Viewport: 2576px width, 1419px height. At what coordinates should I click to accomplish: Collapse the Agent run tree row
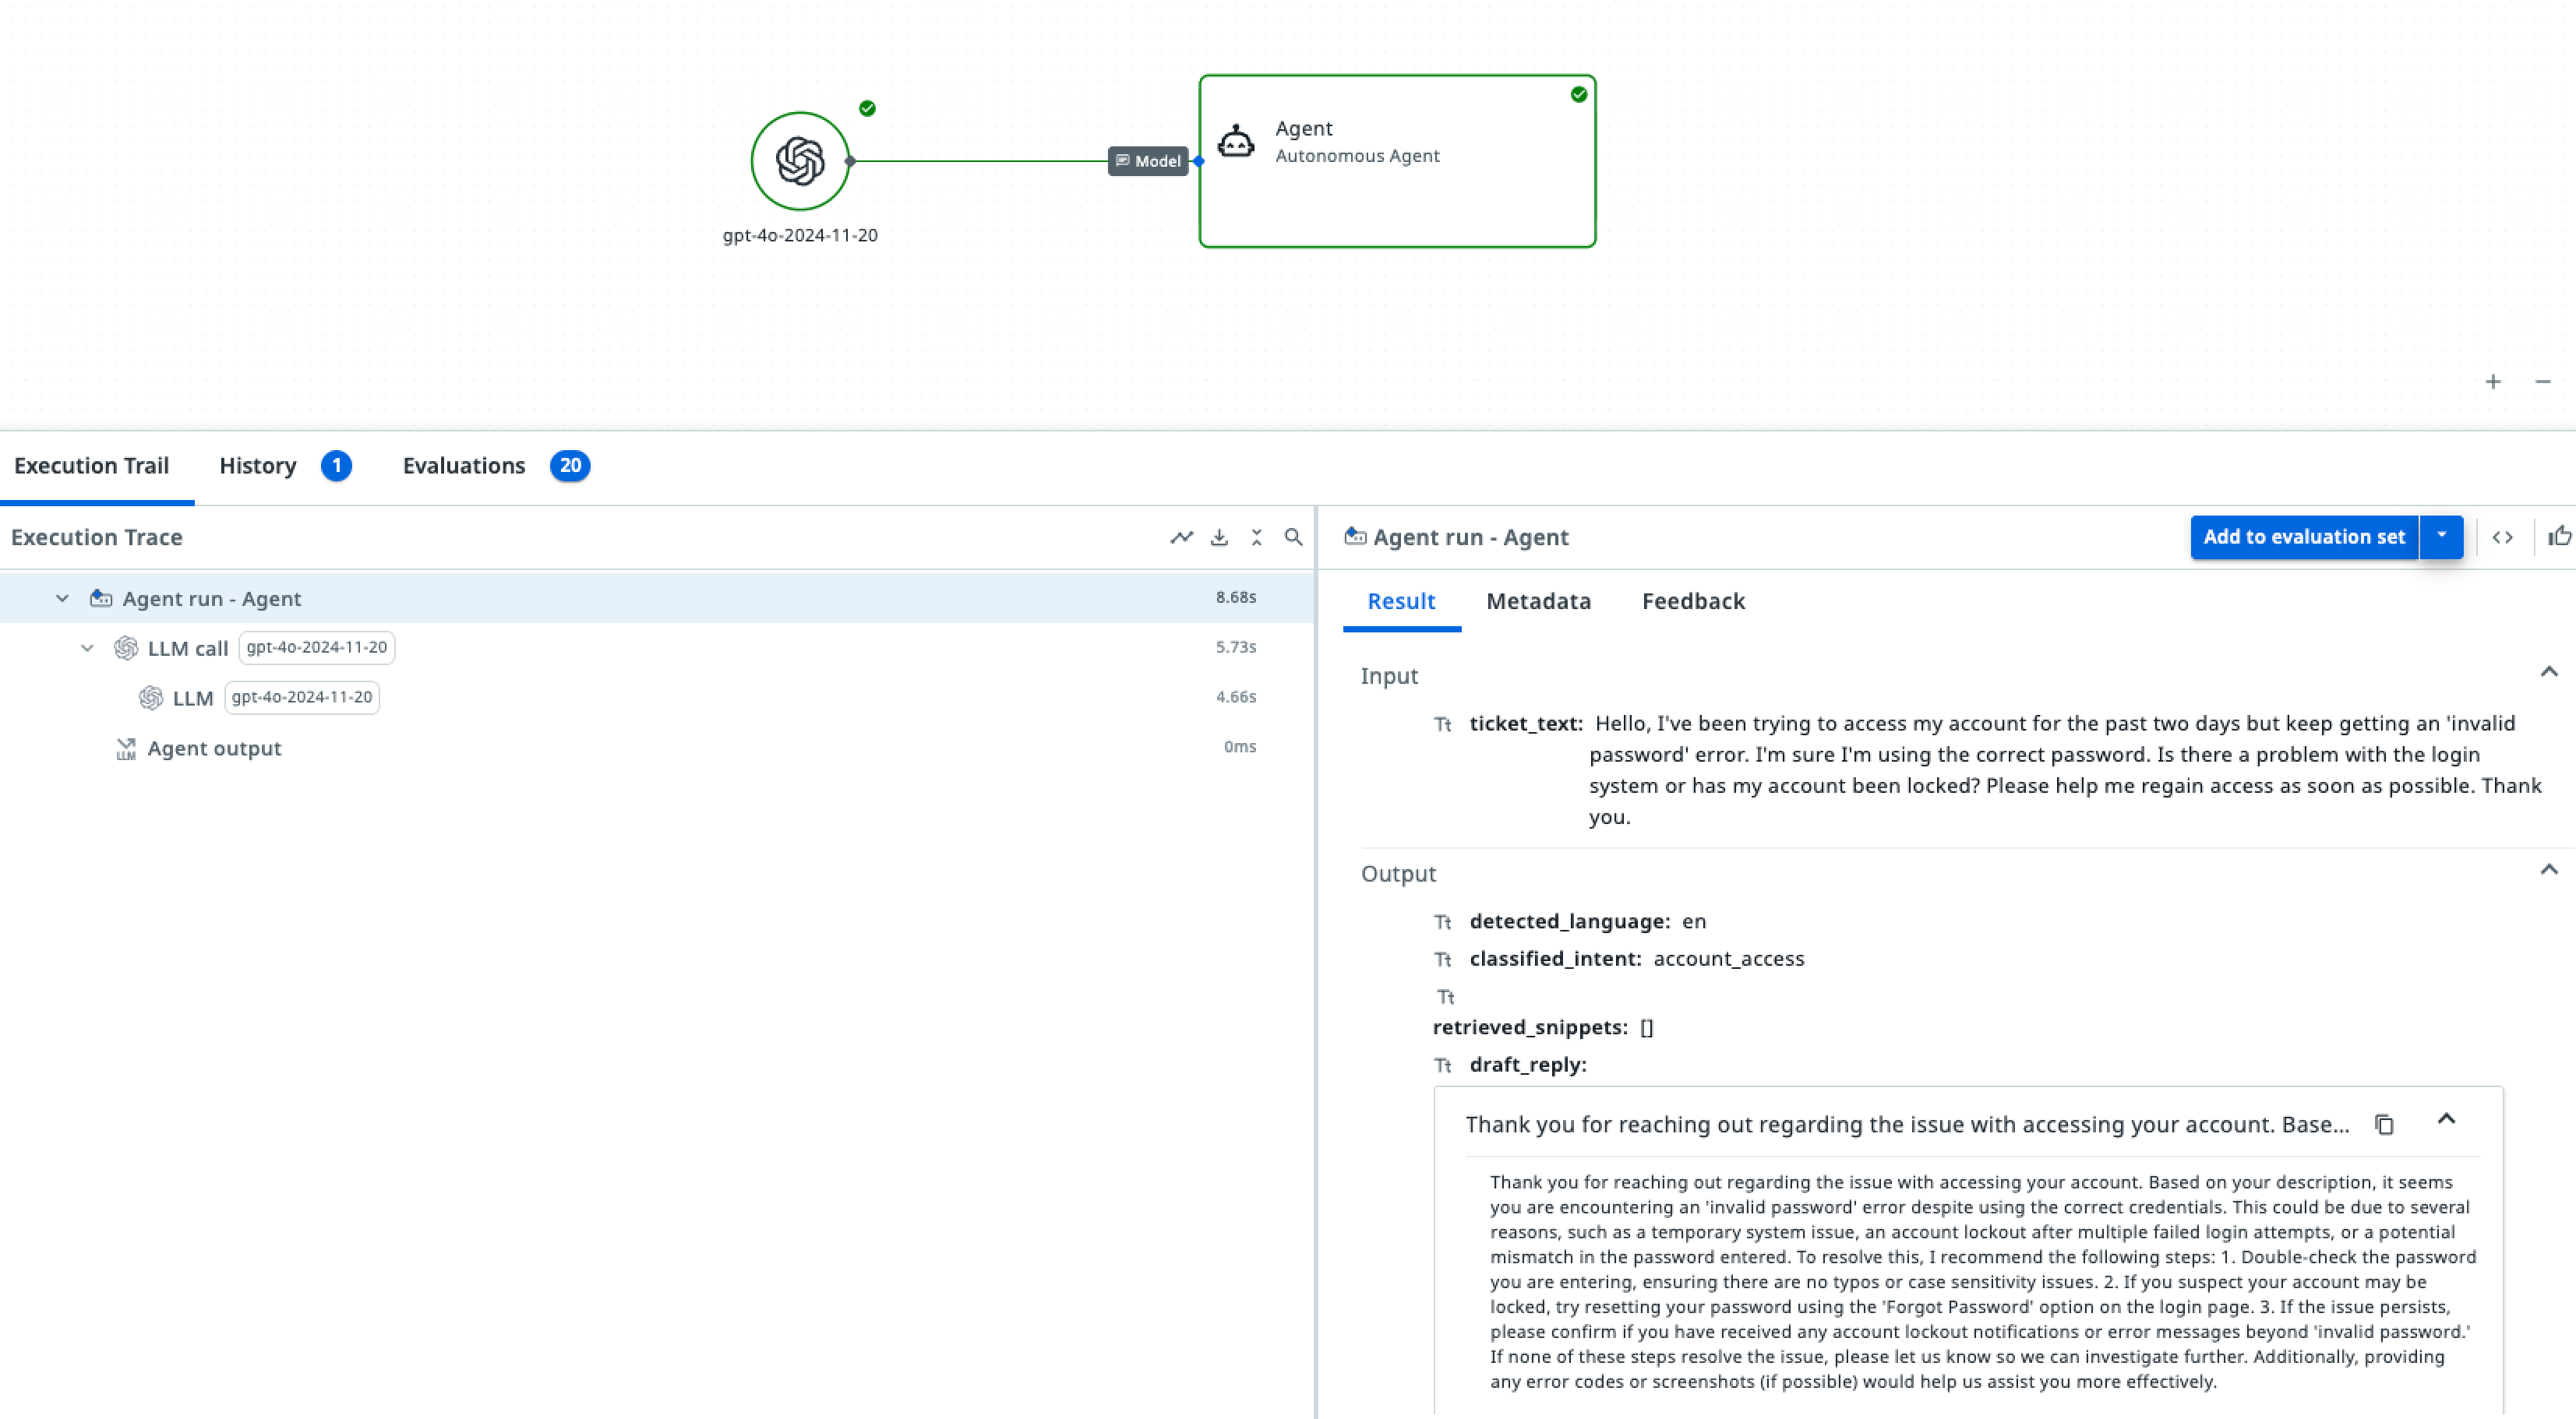(62, 599)
